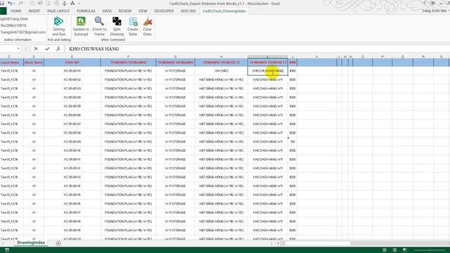Click horizontal scrollbar left arrow

pos(278,243)
